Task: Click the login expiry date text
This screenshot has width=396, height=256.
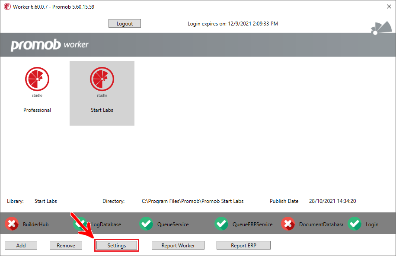Action: coord(233,24)
